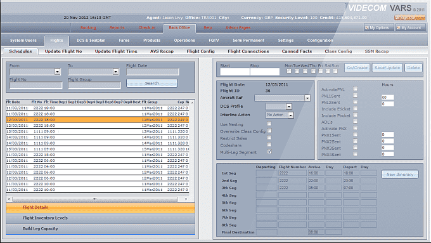
Task: Open the Products tab
Action: click(151, 41)
